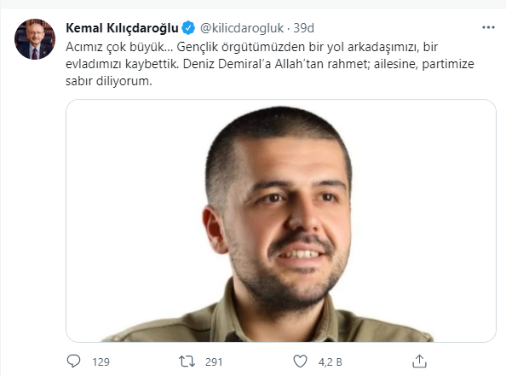
Task: Click the 129 reply count
Action: [x=101, y=362]
